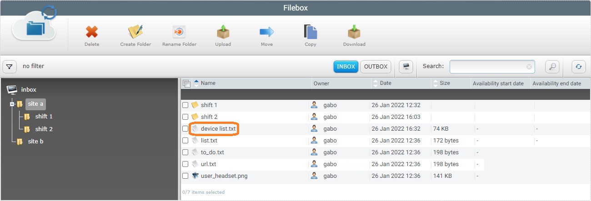Click the 'no filter' label
Viewport: 591px width, 201px height.
34,66
